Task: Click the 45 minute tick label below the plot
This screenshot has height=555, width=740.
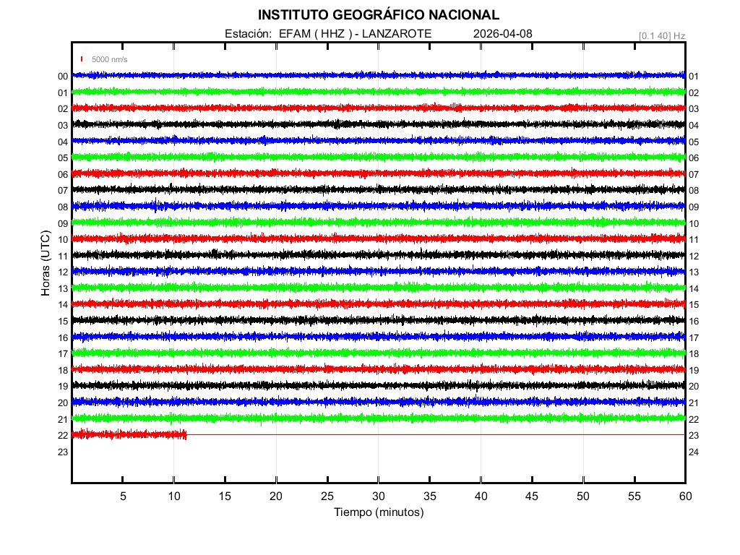Action: tap(532, 496)
